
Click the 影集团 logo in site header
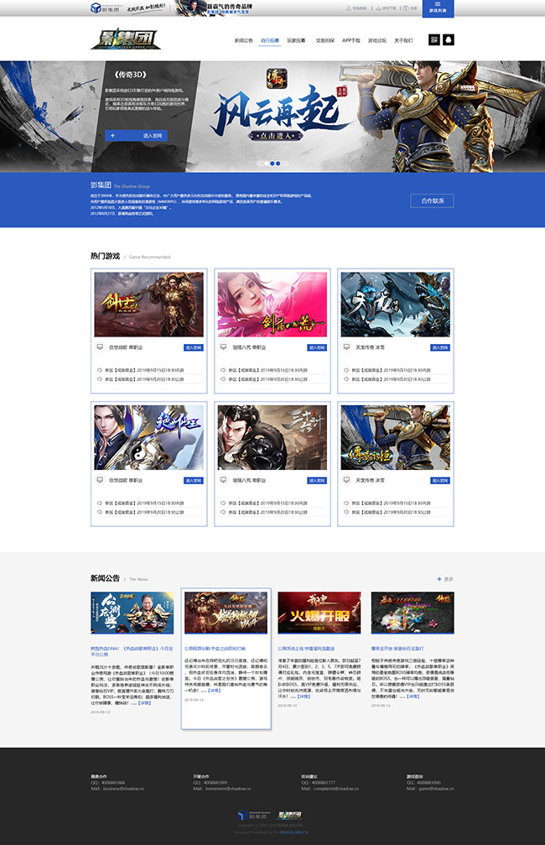pos(117,39)
